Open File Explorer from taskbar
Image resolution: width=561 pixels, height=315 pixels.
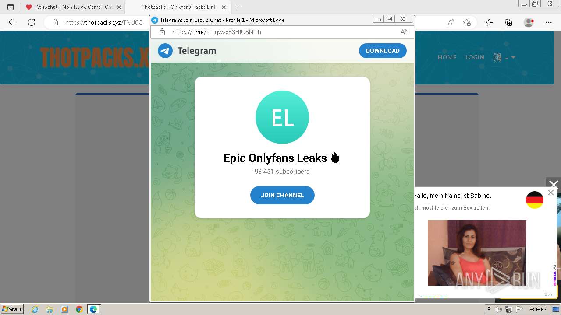(50, 309)
